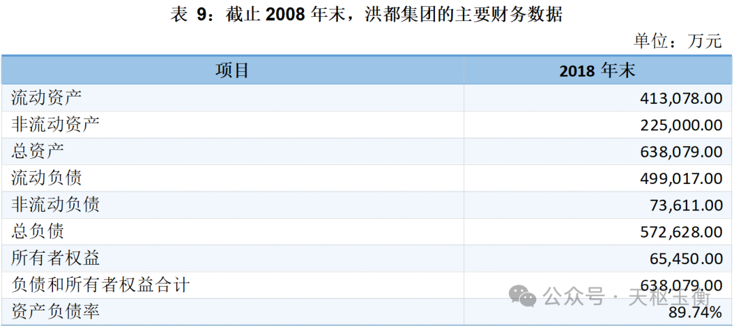Click the value 73,611.00
The width and height of the screenshot is (734, 326).
coord(686,205)
